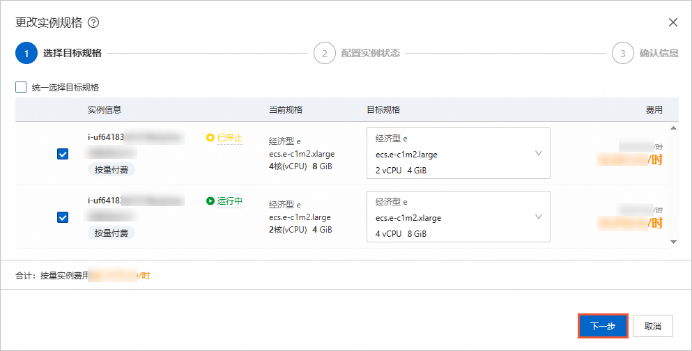Click the 下一步 button

pyautogui.click(x=603, y=326)
